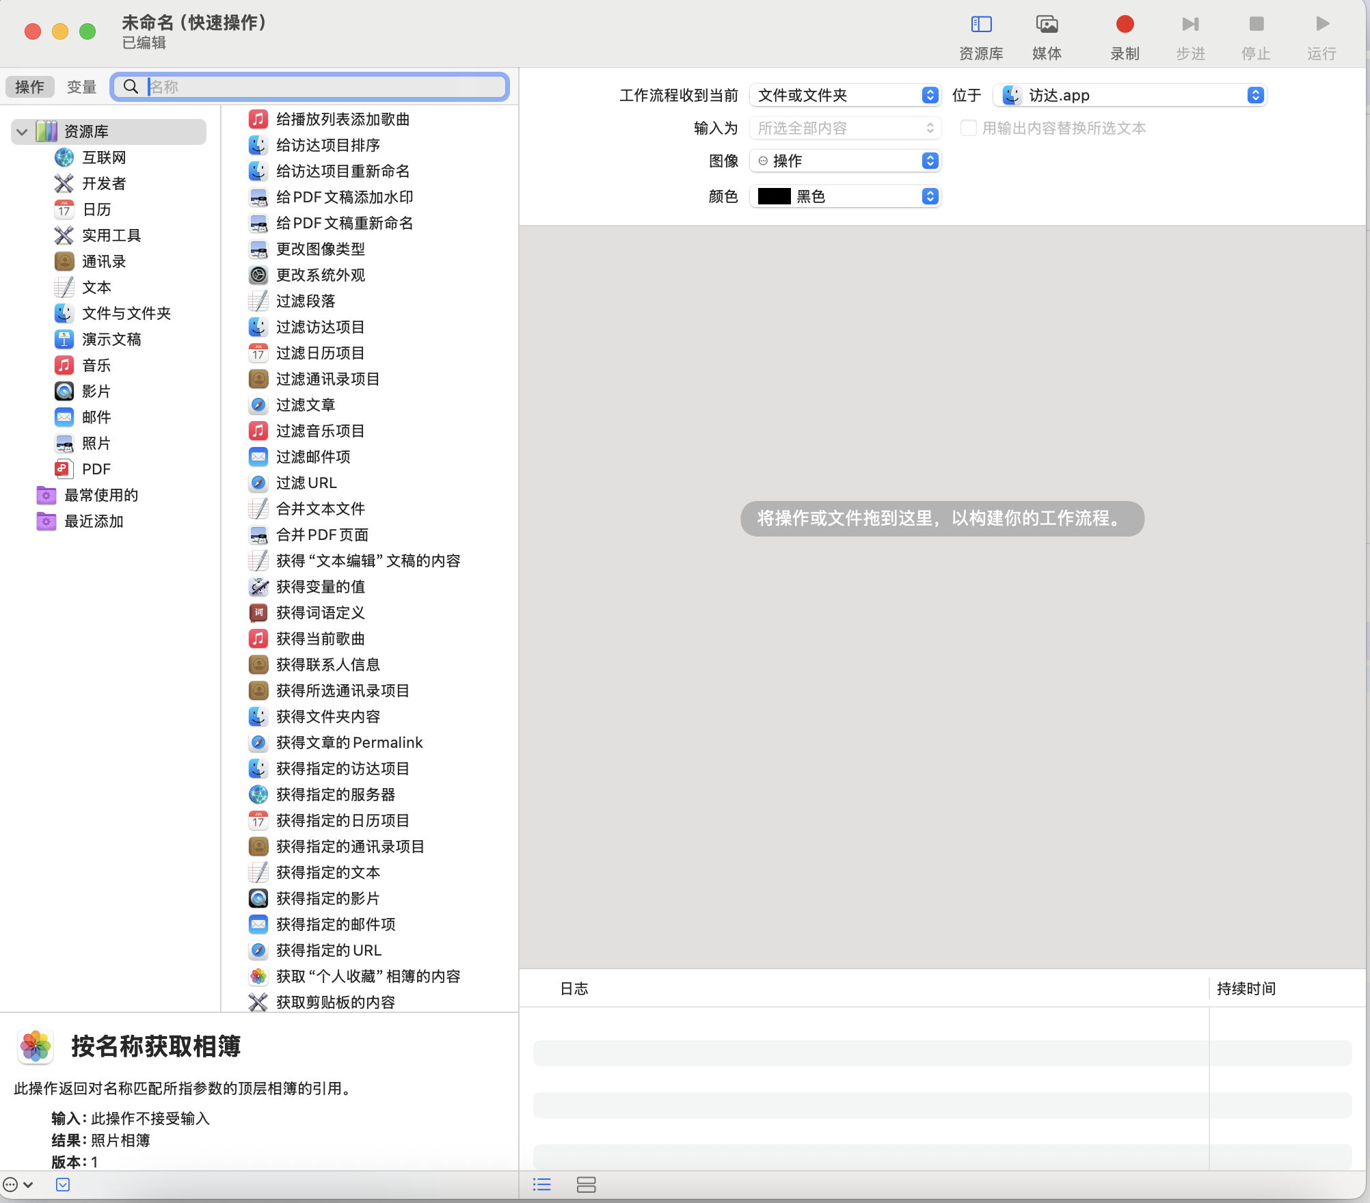Enable 用输出内容替换所选文本 checkbox
The height and width of the screenshot is (1203, 1370).
pos(969,128)
